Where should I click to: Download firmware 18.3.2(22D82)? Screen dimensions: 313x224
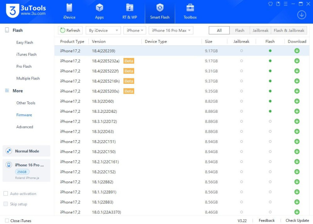(x=297, y=111)
